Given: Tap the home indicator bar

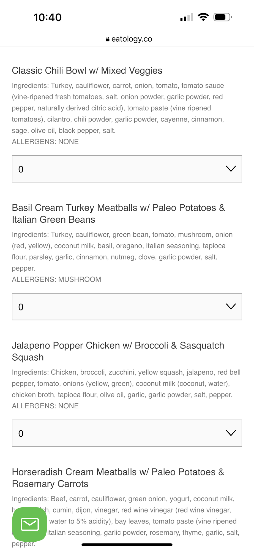Looking at the screenshot, I should 127,545.
